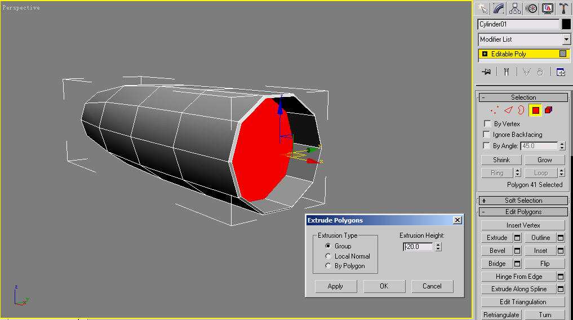Viewport: 573px width, 320px height.
Task: Switch to the Display panel tab
Action: (547, 8)
